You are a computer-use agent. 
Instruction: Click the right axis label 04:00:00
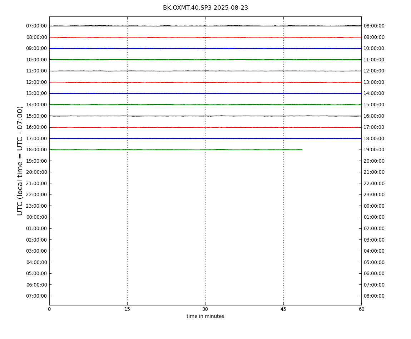(x=374, y=251)
